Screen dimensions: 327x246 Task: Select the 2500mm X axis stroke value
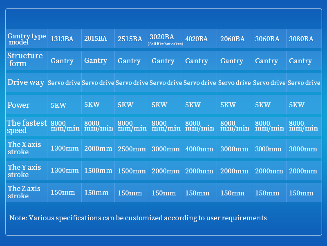(x=132, y=149)
